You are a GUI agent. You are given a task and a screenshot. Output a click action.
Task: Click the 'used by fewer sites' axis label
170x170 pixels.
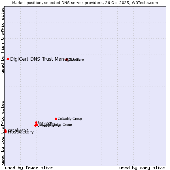point(29,168)
